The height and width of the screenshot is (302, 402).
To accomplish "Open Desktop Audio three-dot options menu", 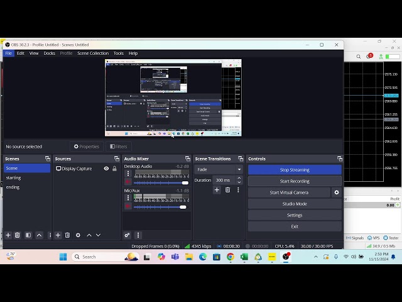I will click(128, 174).
